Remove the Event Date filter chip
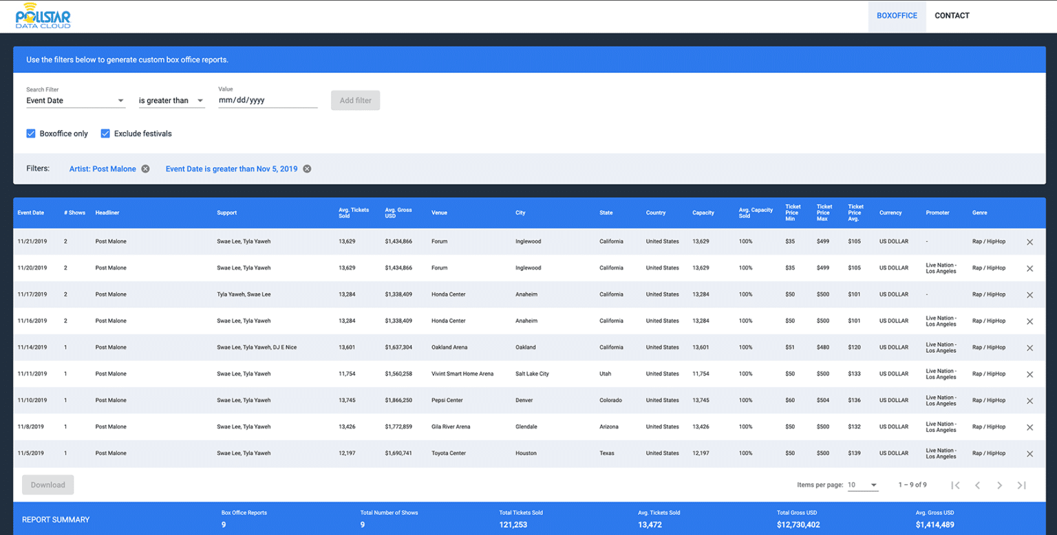This screenshot has width=1057, height=535. click(x=306, y=168)
